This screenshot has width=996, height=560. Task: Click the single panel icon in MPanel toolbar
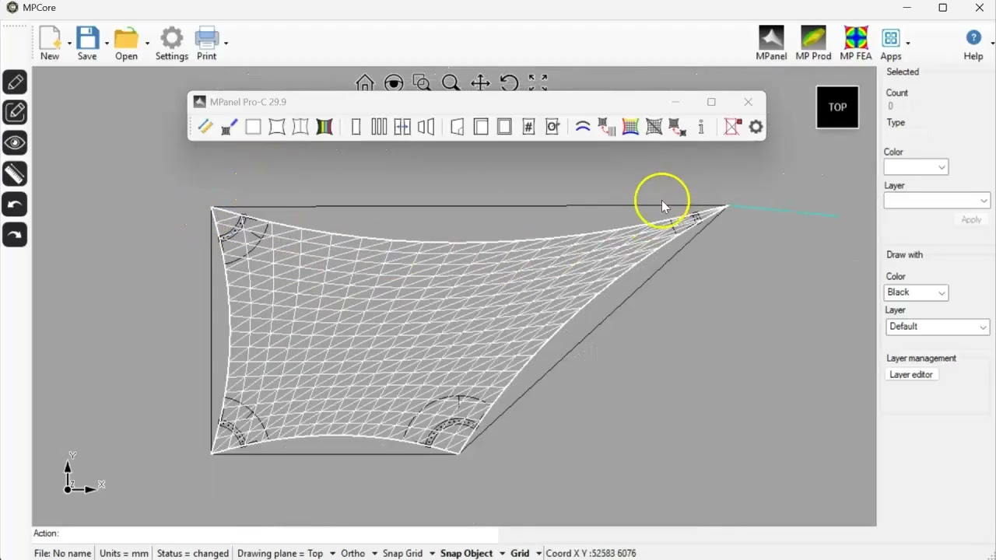coord(356,127)
